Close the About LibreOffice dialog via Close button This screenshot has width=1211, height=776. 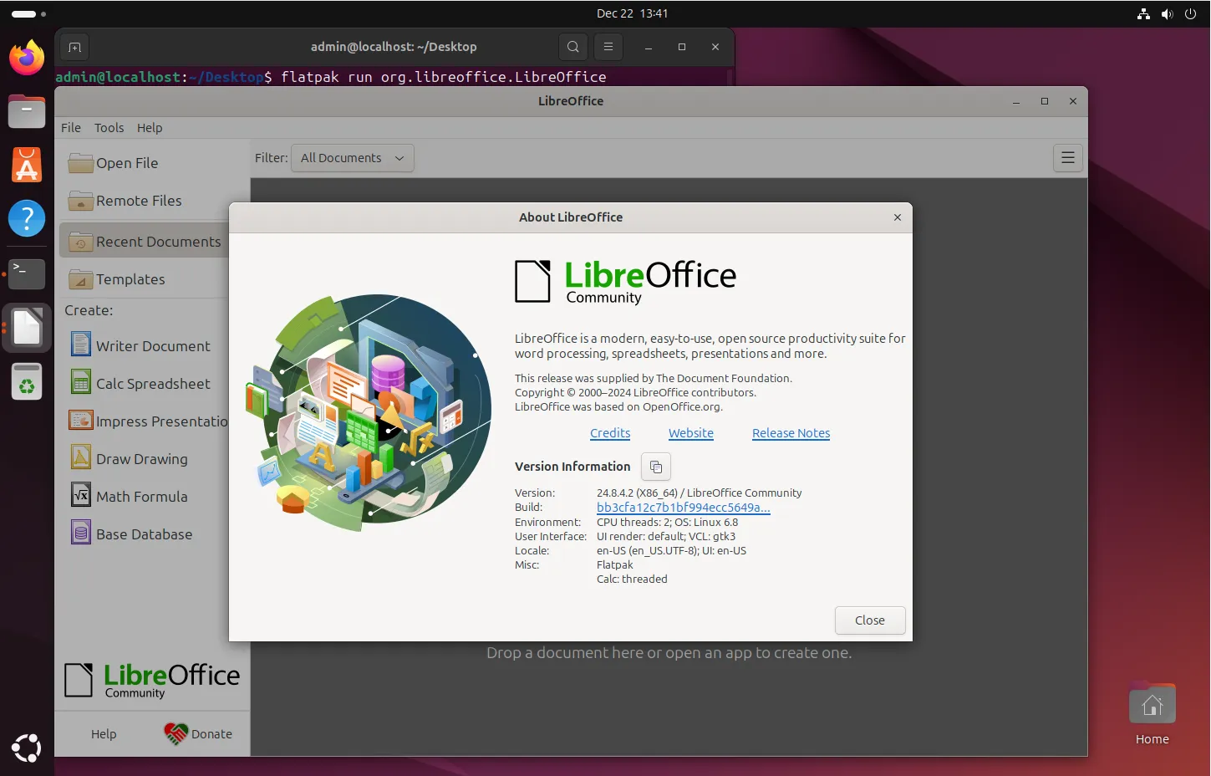tap(870, 620)
